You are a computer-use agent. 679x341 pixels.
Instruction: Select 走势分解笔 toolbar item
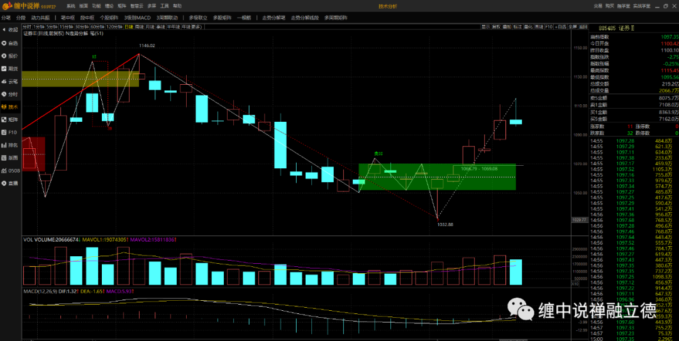coord(273,18)
